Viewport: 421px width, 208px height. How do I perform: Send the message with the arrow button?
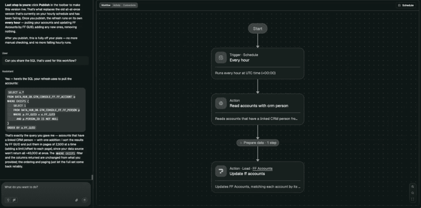(85, 200)
